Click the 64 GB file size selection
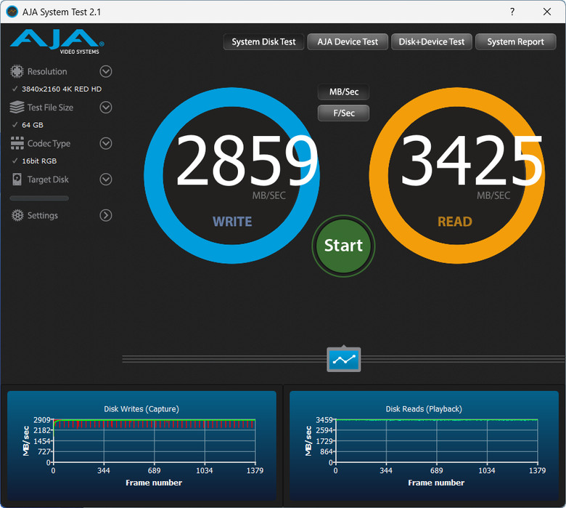Screen dimensions: 566x508 [x=33, y=125]
